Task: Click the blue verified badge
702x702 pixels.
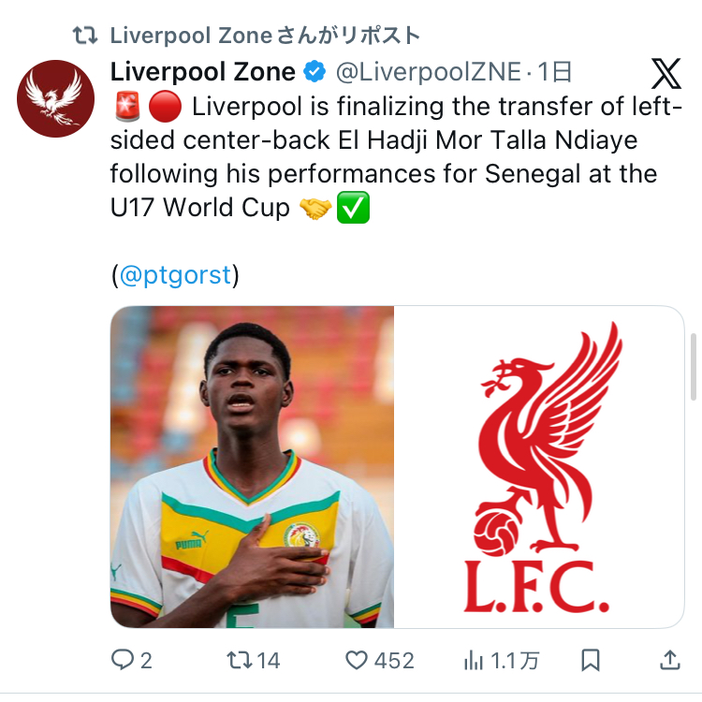Action: pos(315,71)
